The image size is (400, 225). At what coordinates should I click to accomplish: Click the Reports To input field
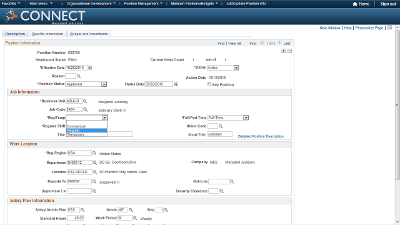[x=79, y=181]
